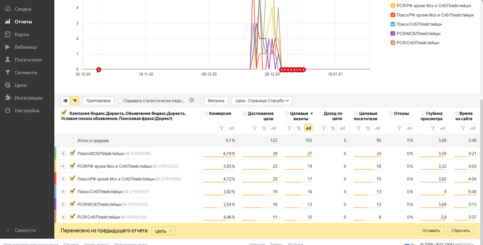The height and width of the screenshot is (245, 483).
Task: Click chart icon under Достижения цели
Action: coord(274,128)
